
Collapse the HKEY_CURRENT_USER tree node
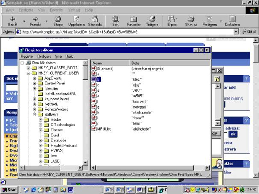(28, 73)
